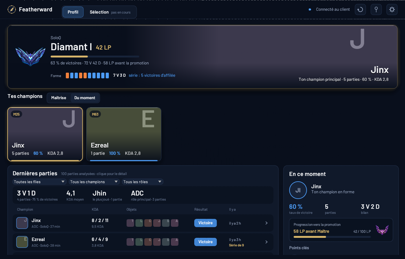The height and width of the screenshot is (259, 405).
Task: Select the C item in the Jinx match row
Action: [x=148, y=223]
